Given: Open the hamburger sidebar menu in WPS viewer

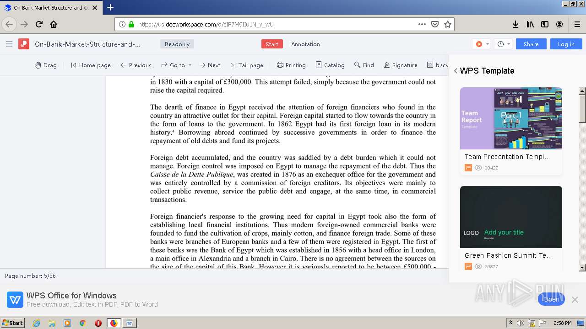Looking at the screenshot, I should point(9,44).
